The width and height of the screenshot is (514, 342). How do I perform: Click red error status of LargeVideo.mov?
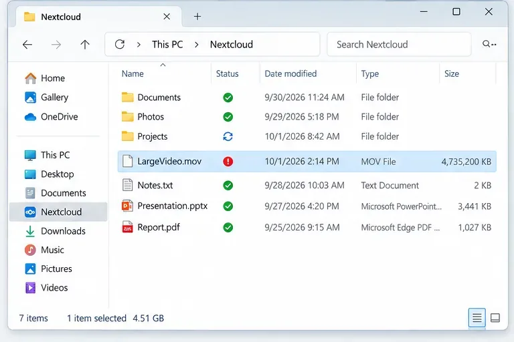[x=228, y=161]
